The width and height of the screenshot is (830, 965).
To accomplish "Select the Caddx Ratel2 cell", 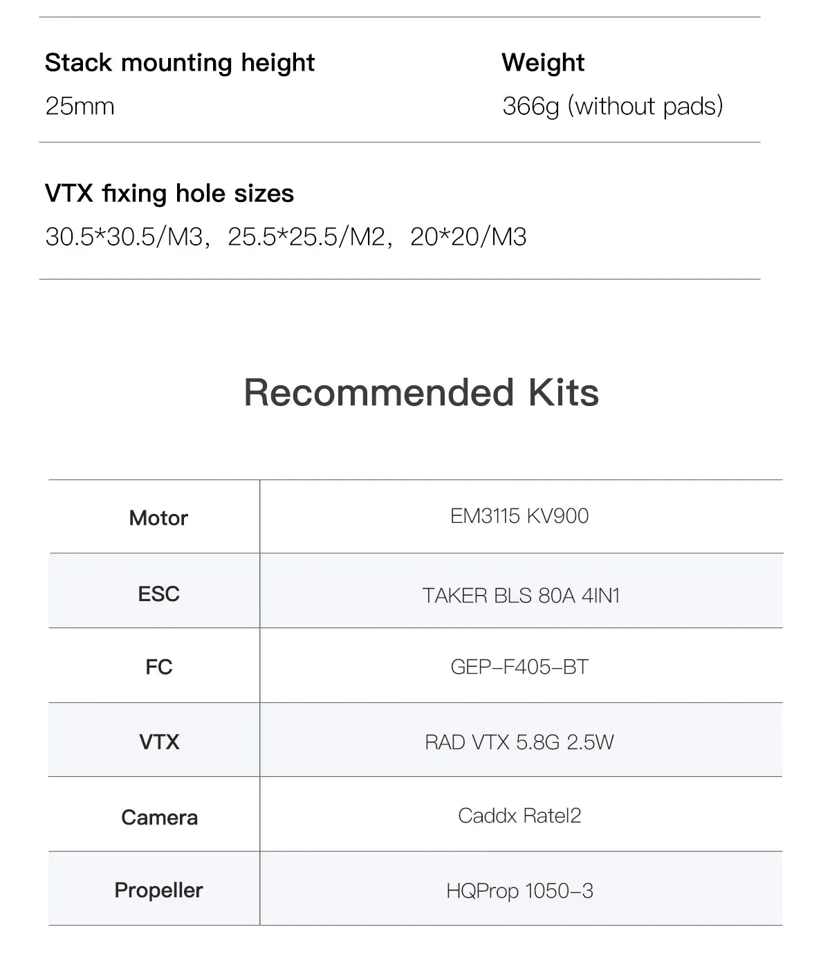I will tap(519, 816).
